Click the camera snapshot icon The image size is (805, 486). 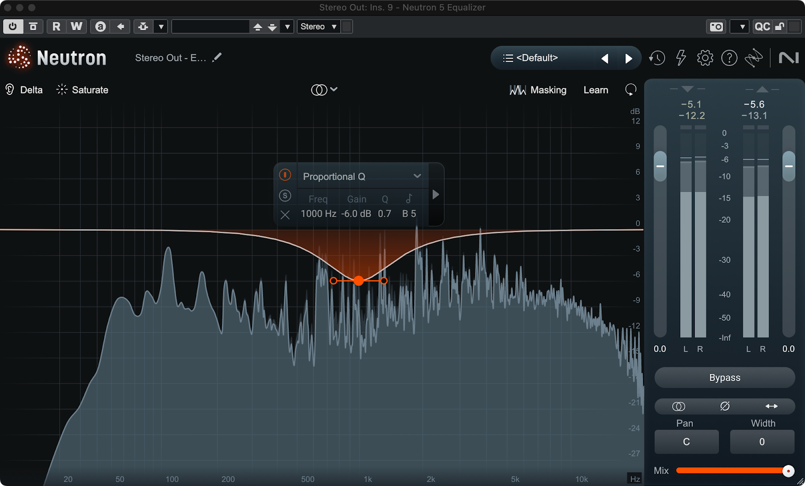coord(716,27)
